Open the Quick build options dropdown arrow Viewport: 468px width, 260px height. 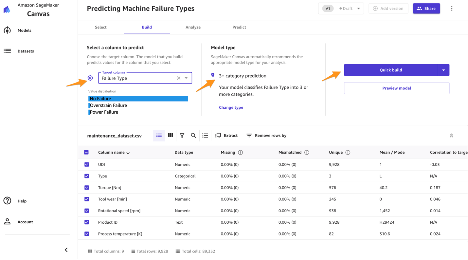click(x=443, y=70)
